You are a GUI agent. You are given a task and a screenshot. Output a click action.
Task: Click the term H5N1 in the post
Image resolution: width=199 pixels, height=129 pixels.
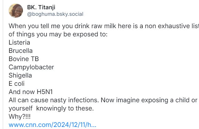tap(45, 92)
